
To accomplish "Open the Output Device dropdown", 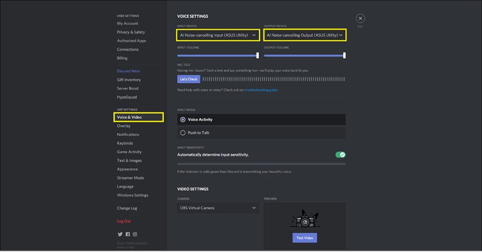I will (305, 35).
